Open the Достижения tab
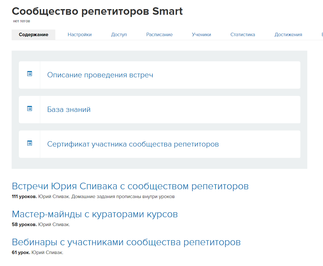The height and width of the screenshot is (266, 323). click(x=288, y=35)
